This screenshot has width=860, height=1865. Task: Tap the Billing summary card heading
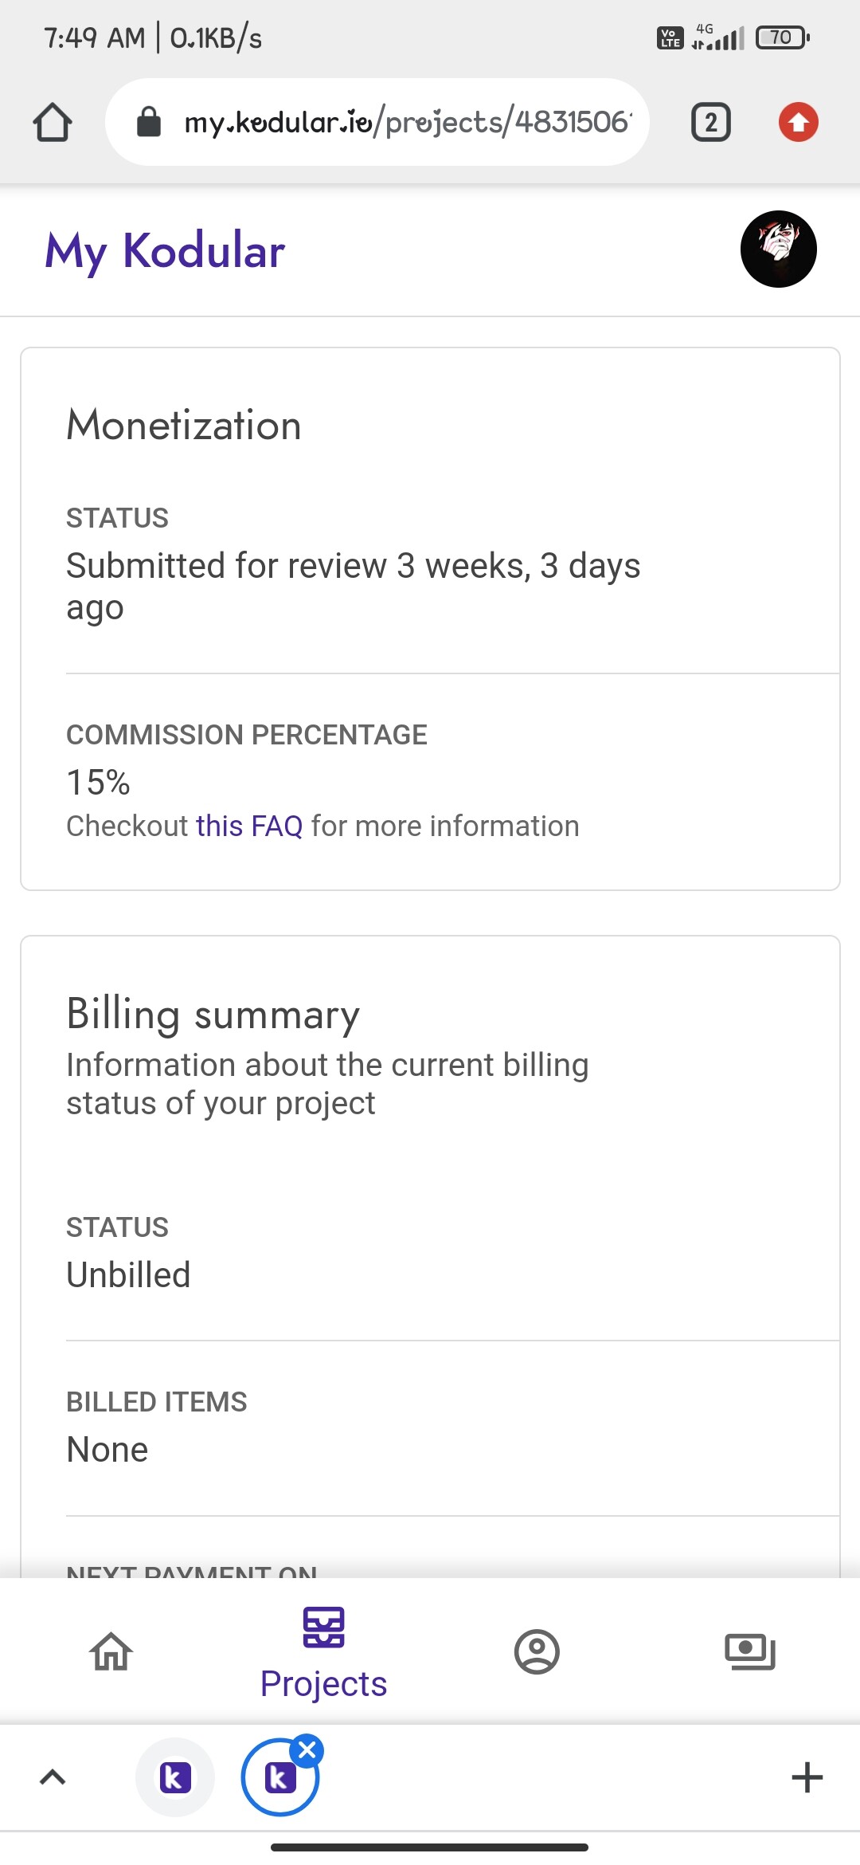tap(213, 1015)
